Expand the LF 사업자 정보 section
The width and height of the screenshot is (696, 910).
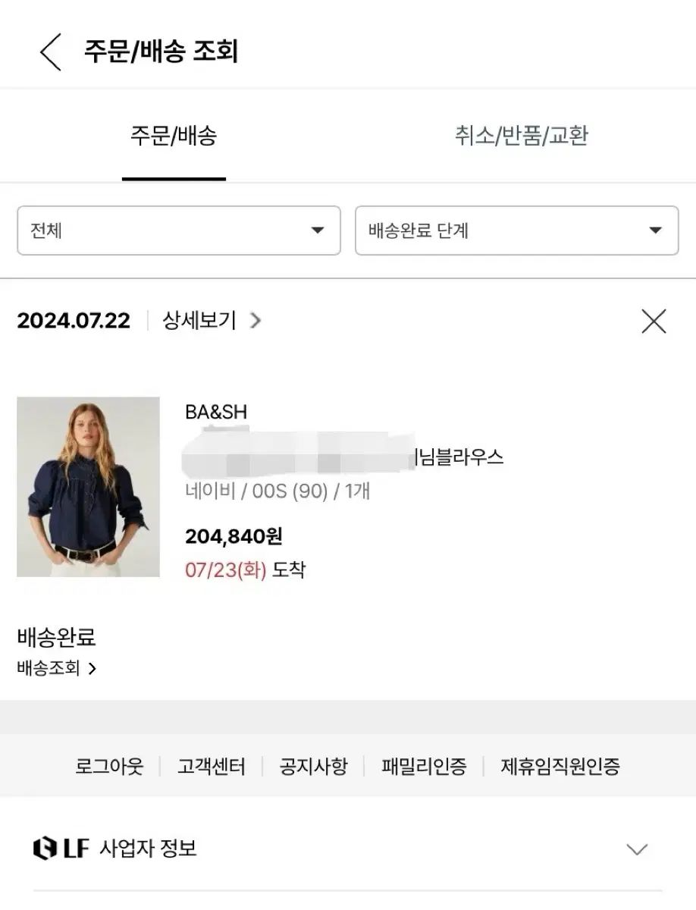tap(637, 849)
